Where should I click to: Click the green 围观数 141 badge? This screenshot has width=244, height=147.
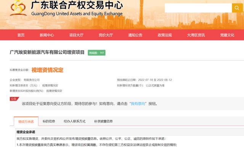(x=96, y=53)
